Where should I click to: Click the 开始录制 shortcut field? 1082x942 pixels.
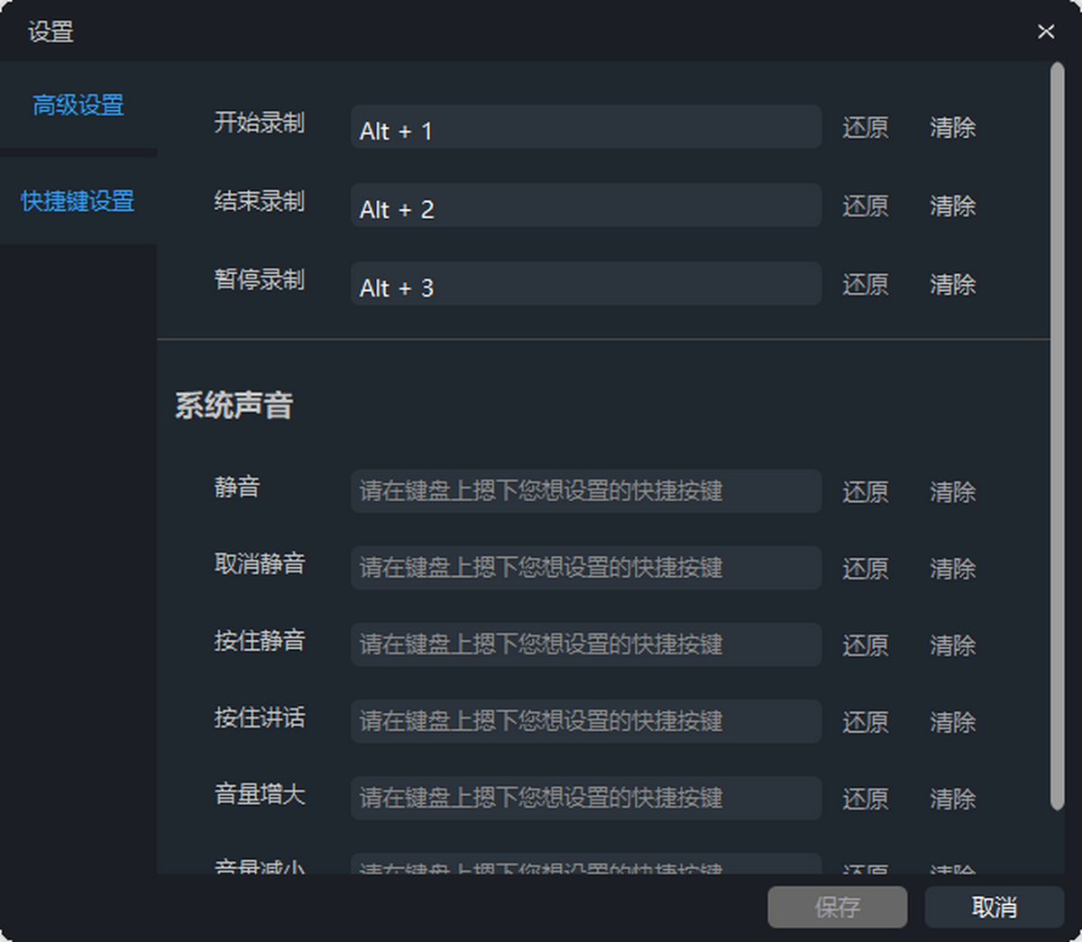pos(585,127)
